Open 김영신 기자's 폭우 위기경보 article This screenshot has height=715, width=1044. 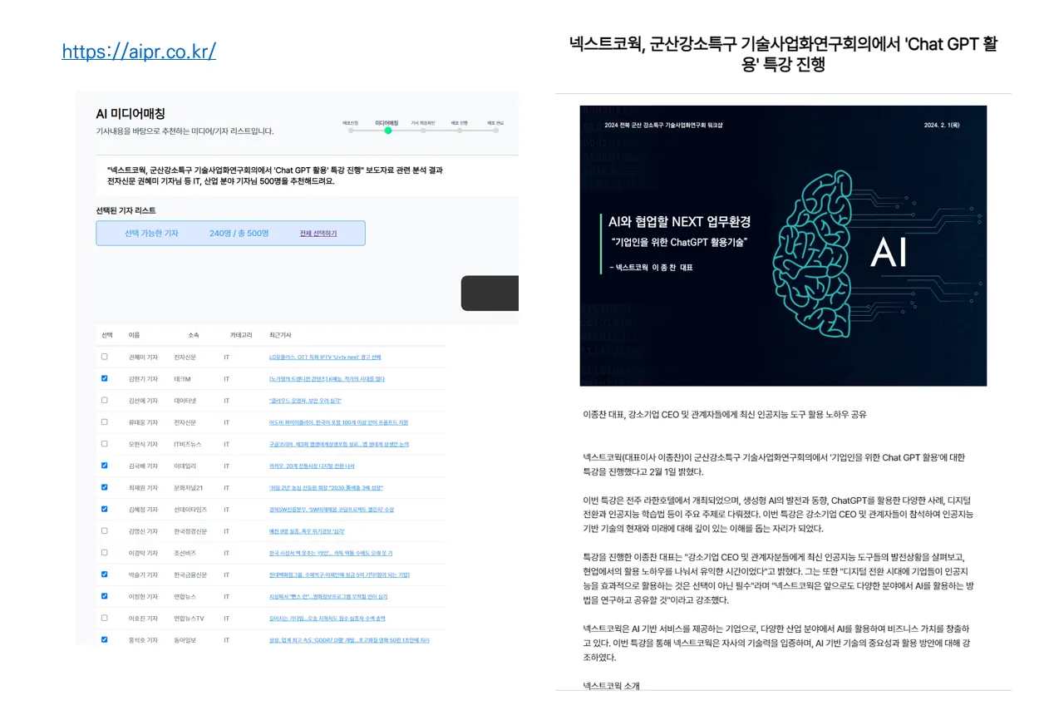[306, 530]
